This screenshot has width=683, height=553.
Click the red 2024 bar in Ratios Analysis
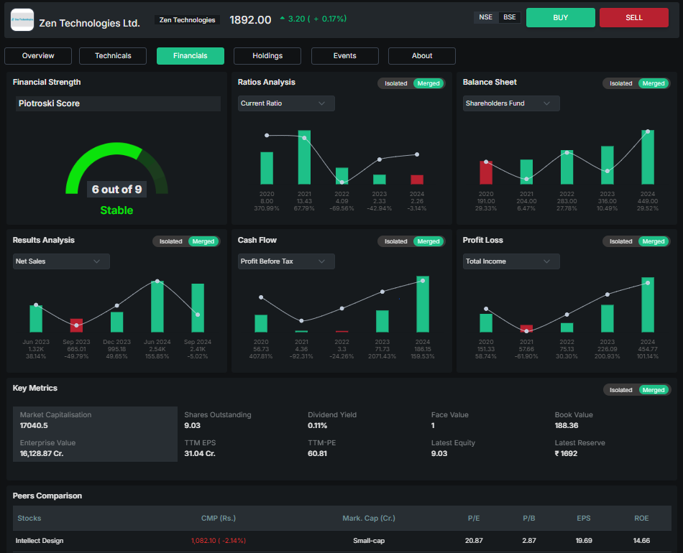(417, 180)
